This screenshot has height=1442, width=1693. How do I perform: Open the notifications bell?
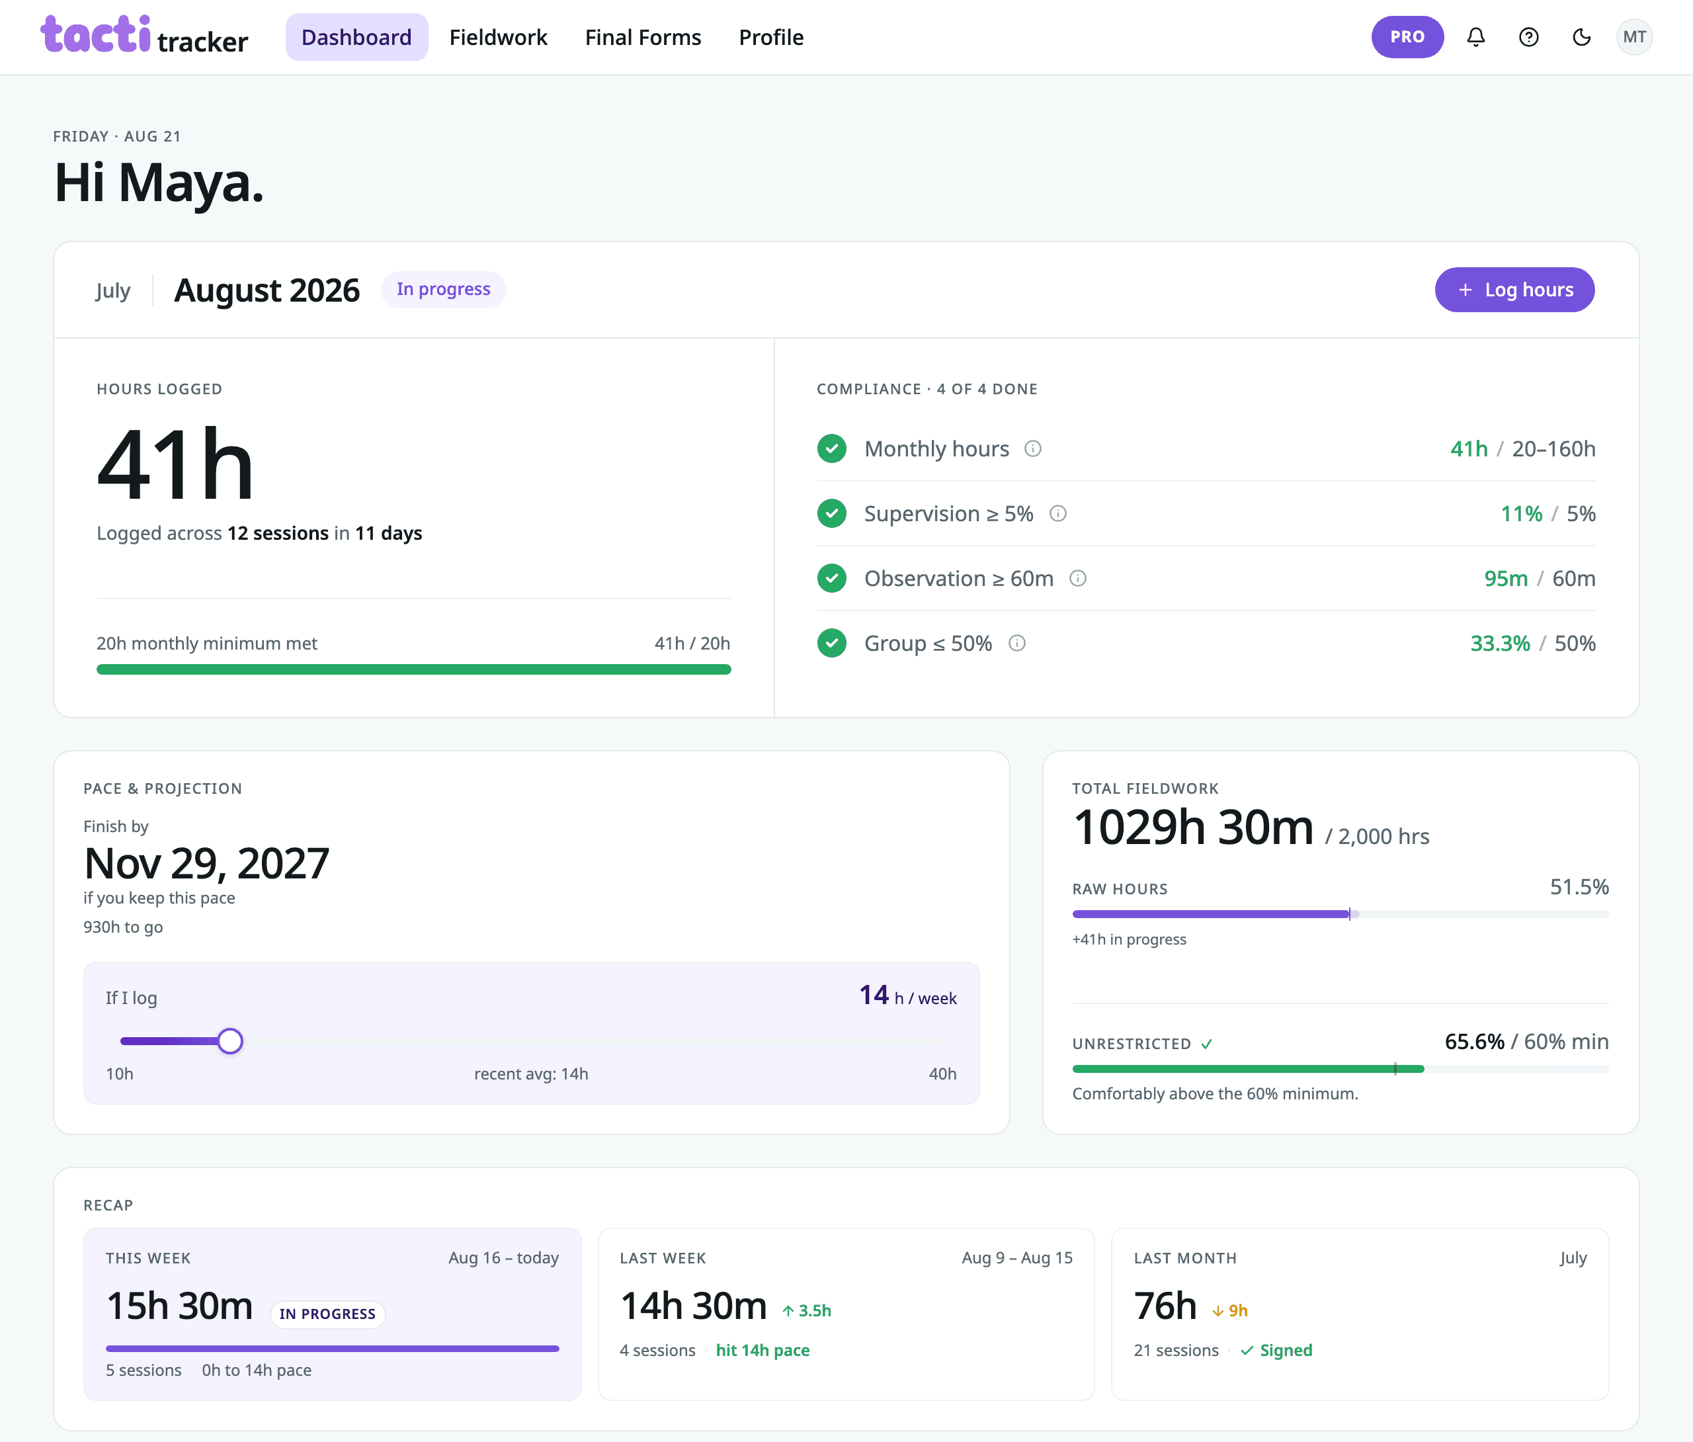[1475, 37]
